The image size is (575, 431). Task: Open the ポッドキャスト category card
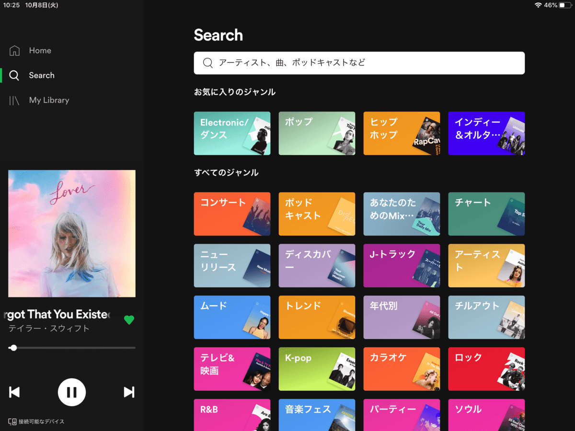317,214
